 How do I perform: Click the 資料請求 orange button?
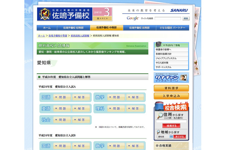(x=171, y=88)
